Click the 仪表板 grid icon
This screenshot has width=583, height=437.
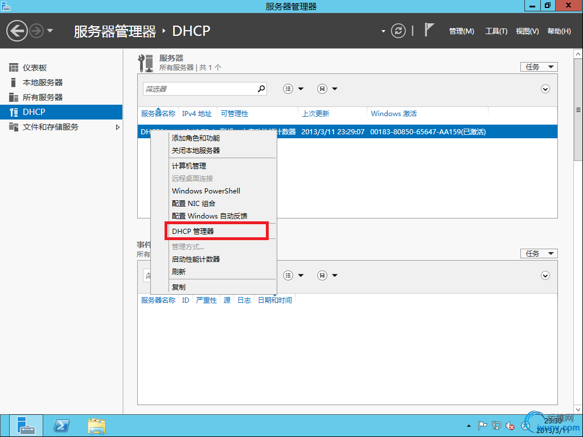tap(14, 68)
